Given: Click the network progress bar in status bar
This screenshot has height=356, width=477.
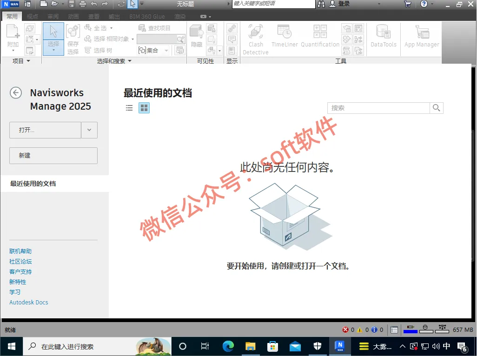Looking at the screenshot, I should point(442,329).
